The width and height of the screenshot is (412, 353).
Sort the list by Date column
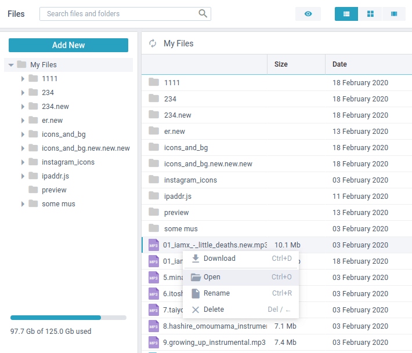click(368, 64)
